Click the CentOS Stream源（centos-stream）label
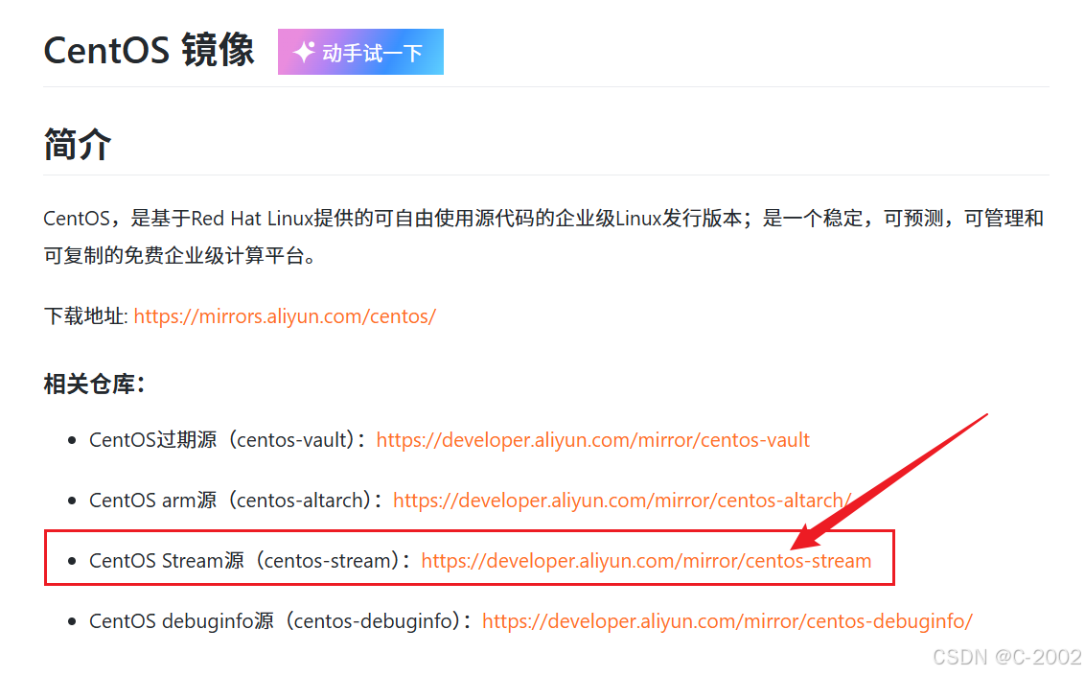Screen dimensions: 1085x676 tap(250, 560)
